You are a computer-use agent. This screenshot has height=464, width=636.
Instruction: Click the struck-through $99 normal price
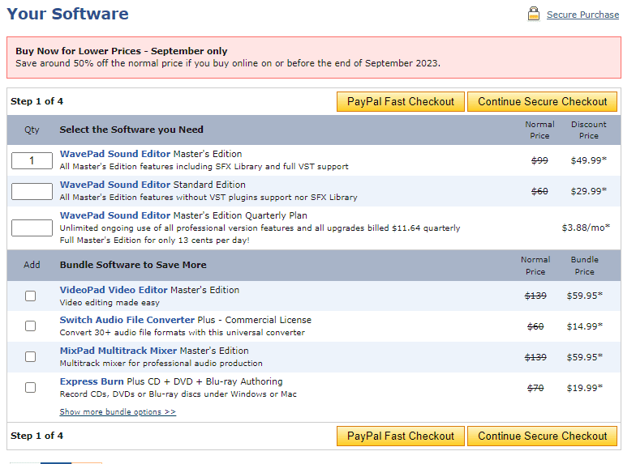[539, 160]
